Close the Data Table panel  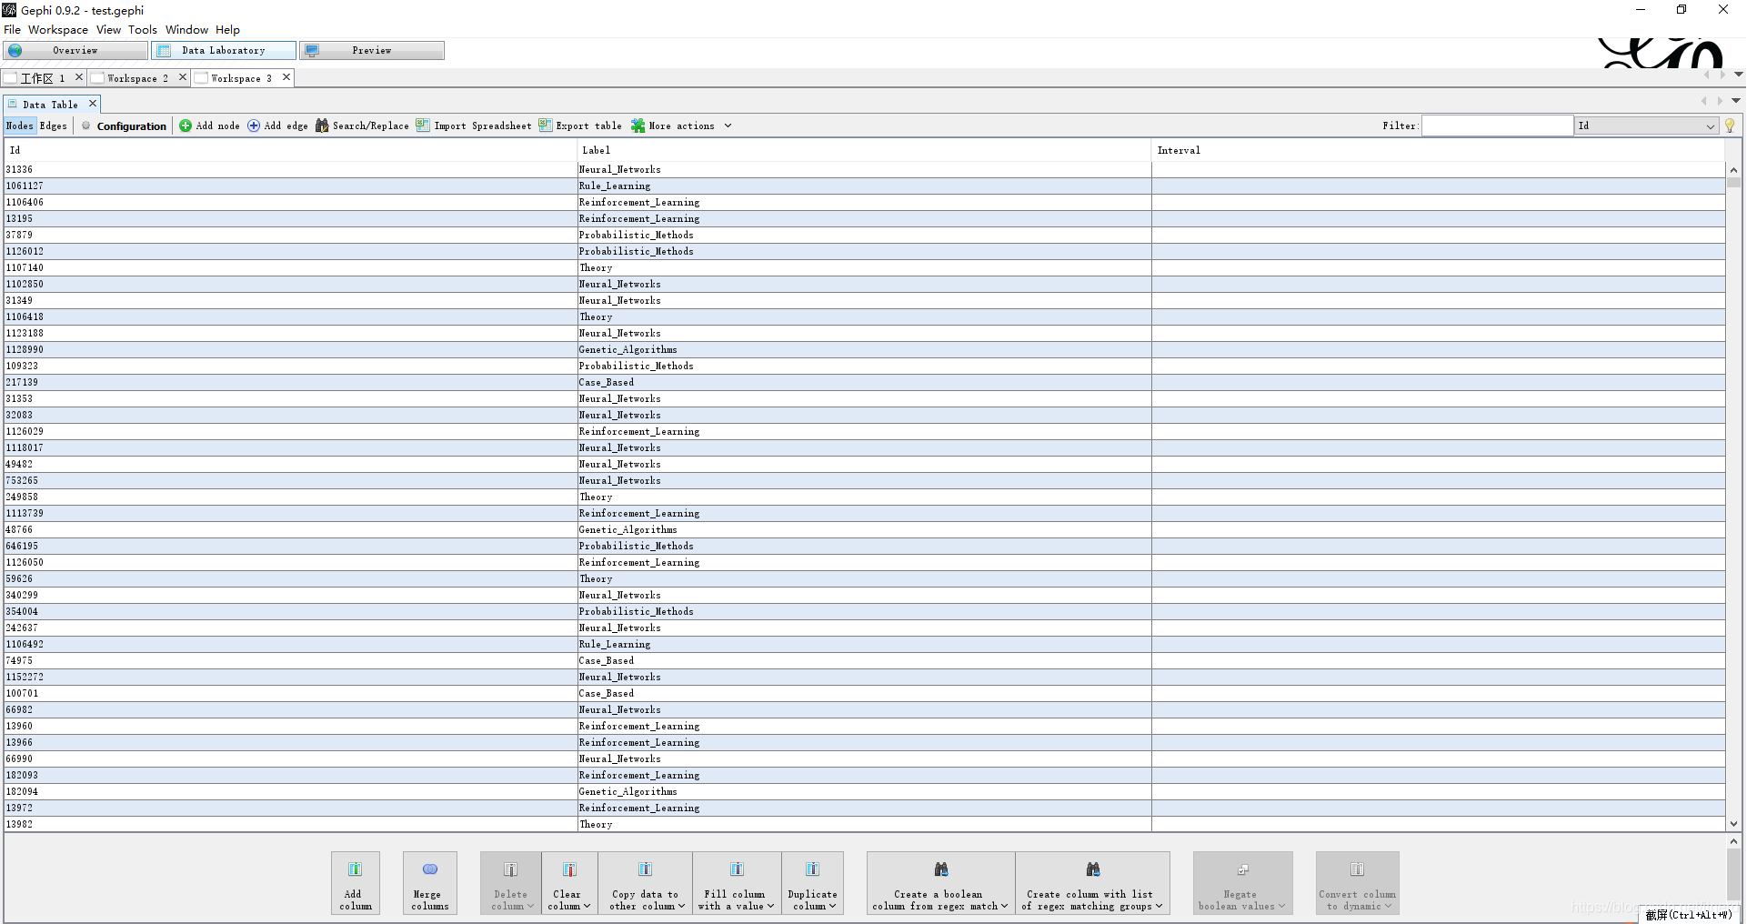click(93, 104)
